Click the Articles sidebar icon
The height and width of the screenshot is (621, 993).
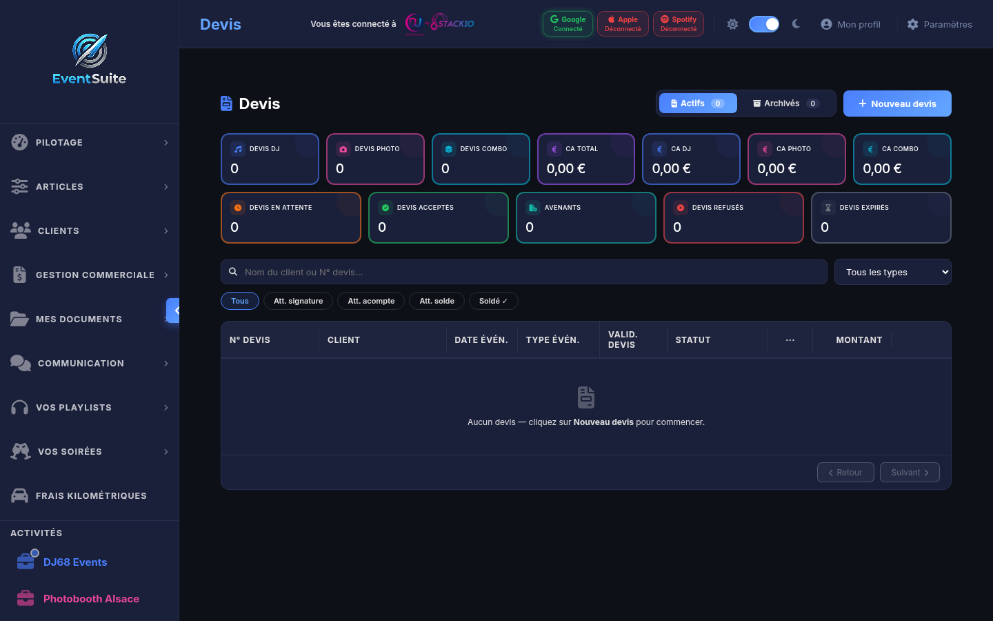click(19, 186)
